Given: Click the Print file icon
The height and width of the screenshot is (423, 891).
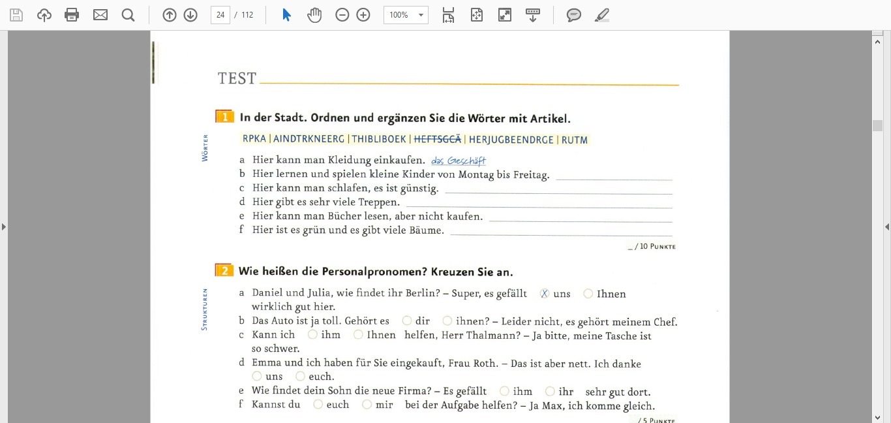Looking at the screenshot, I should coord(72,15).
